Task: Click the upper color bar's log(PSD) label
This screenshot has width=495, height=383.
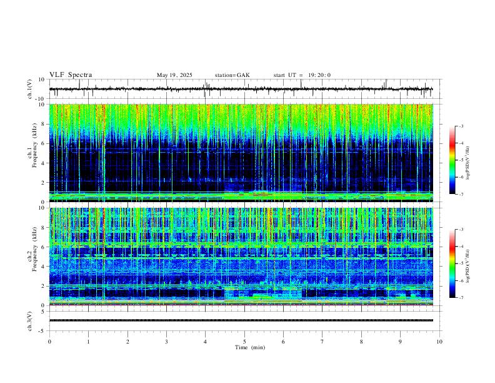Action: (x=468, y=163)
